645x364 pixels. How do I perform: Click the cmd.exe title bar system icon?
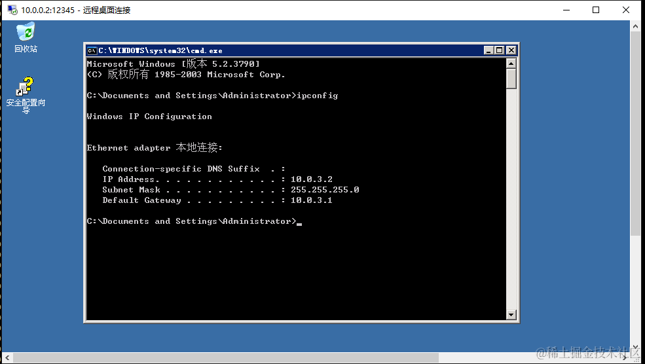92,50
